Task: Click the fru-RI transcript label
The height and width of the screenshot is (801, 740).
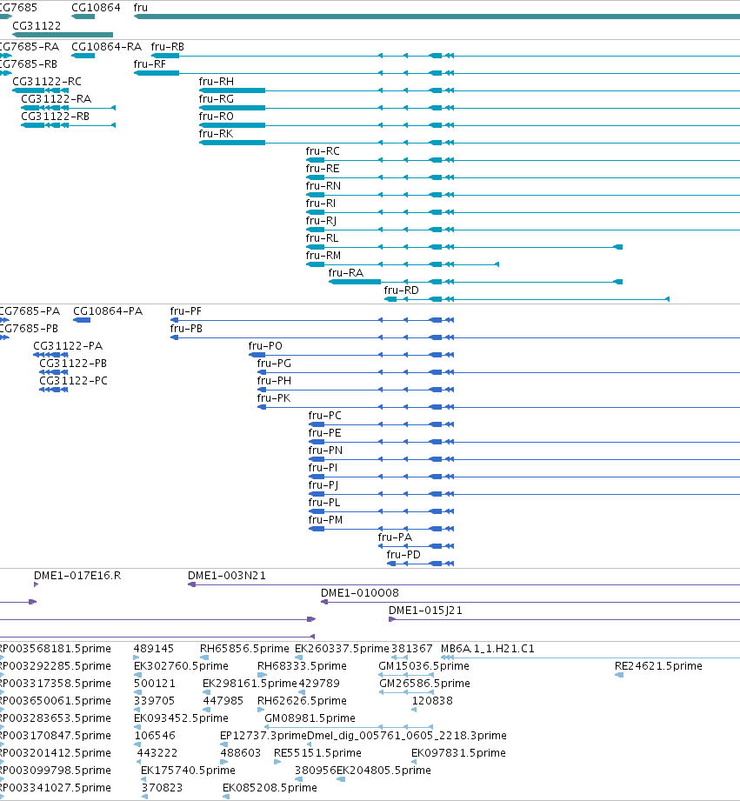Action: 321,204
